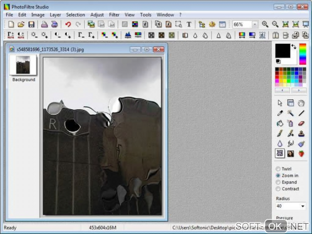Screen dimensions: 312x234
Task: Select the Magic wand tool
Action: [290, 113]
